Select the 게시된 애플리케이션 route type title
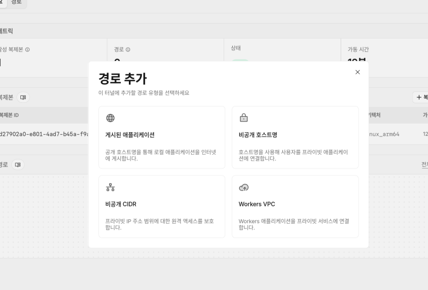 pos(130,135)
